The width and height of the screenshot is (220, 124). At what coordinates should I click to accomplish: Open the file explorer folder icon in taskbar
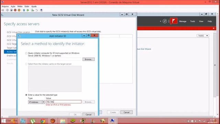[63, 121]
